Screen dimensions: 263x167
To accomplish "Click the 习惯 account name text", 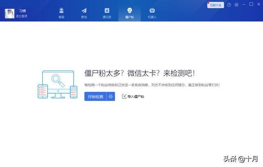I will click(22, 11).
